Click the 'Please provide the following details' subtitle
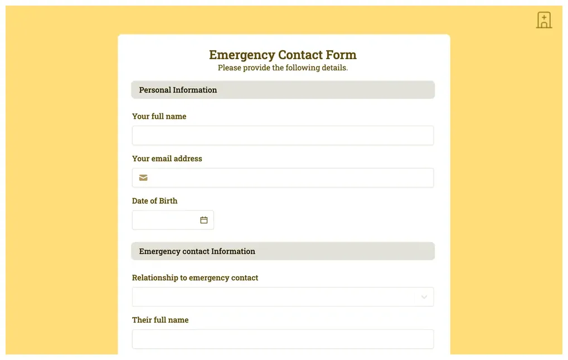This screenshot has width=568, height=360. click(283, 68)
